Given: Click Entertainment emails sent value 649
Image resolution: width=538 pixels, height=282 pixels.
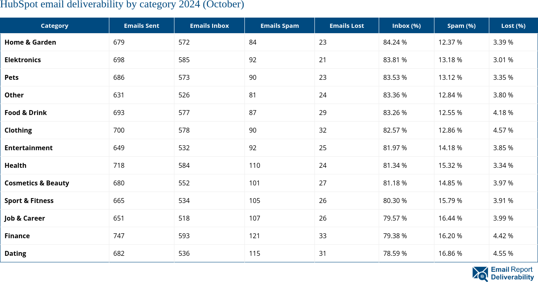Looking at the screenshot, I should pyautogui.click(x=119, y=148).
